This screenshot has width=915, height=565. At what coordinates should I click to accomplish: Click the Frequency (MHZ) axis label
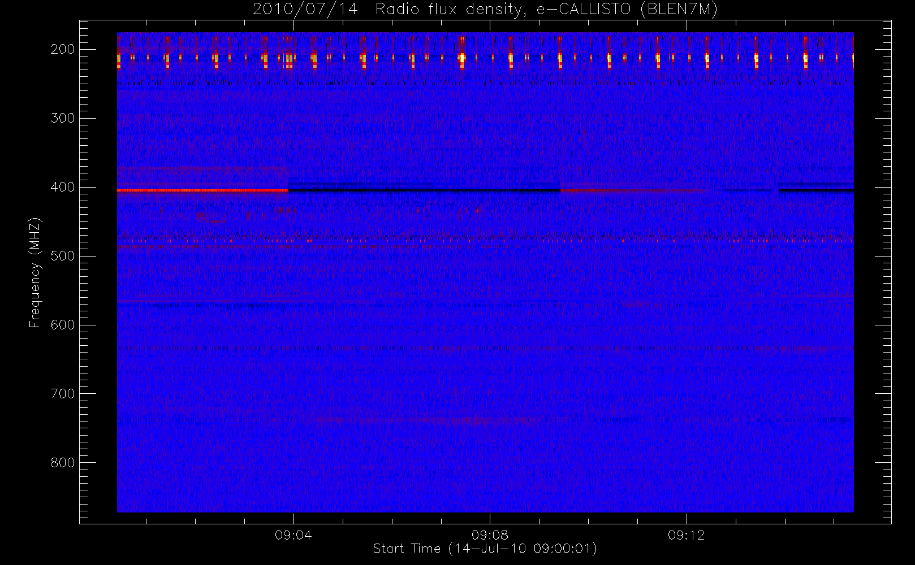pos(35,272)
